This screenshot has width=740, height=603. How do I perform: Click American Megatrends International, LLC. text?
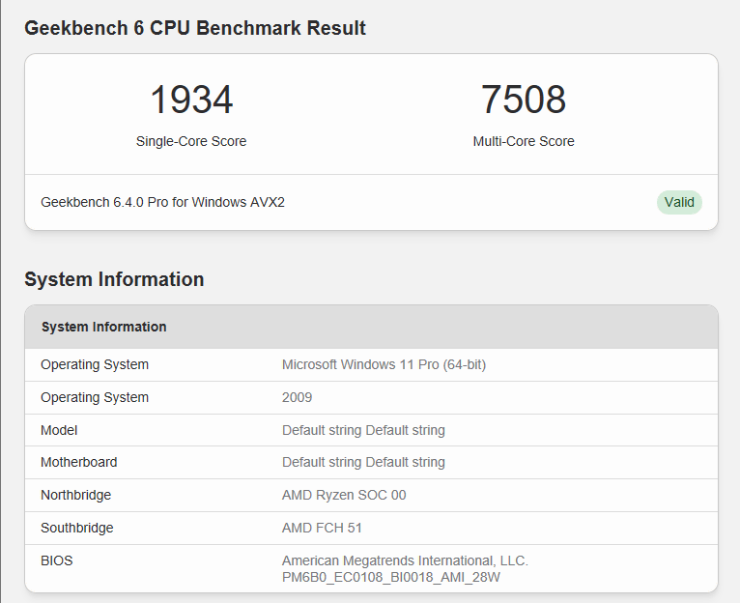point(405,560)
